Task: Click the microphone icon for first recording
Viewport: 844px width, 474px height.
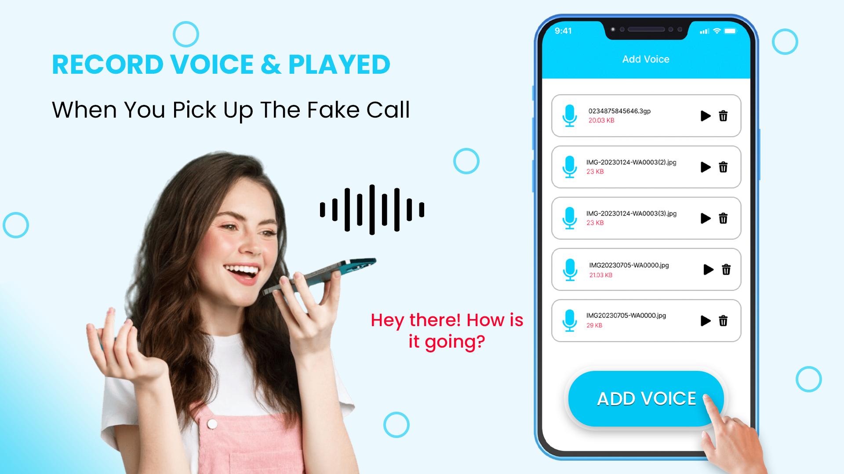Action: pos(569,114)
